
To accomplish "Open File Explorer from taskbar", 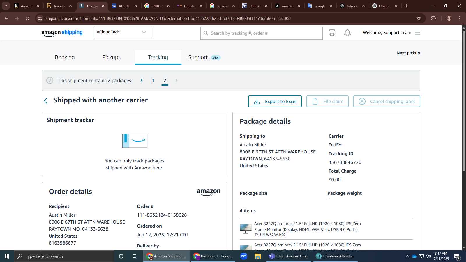I will [x=258, y=256].
